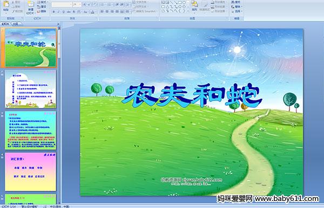Screen dimensions: 324x208
Task: Click the align left paragraph icon
Action: [x=102, y=11]
